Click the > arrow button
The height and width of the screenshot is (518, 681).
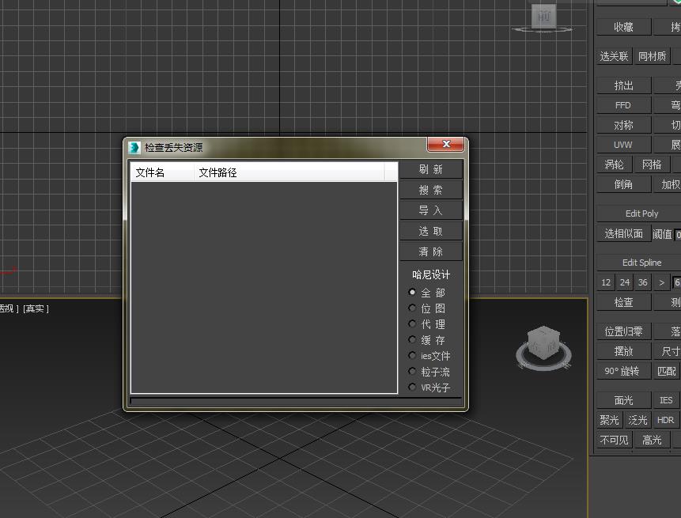661,282
